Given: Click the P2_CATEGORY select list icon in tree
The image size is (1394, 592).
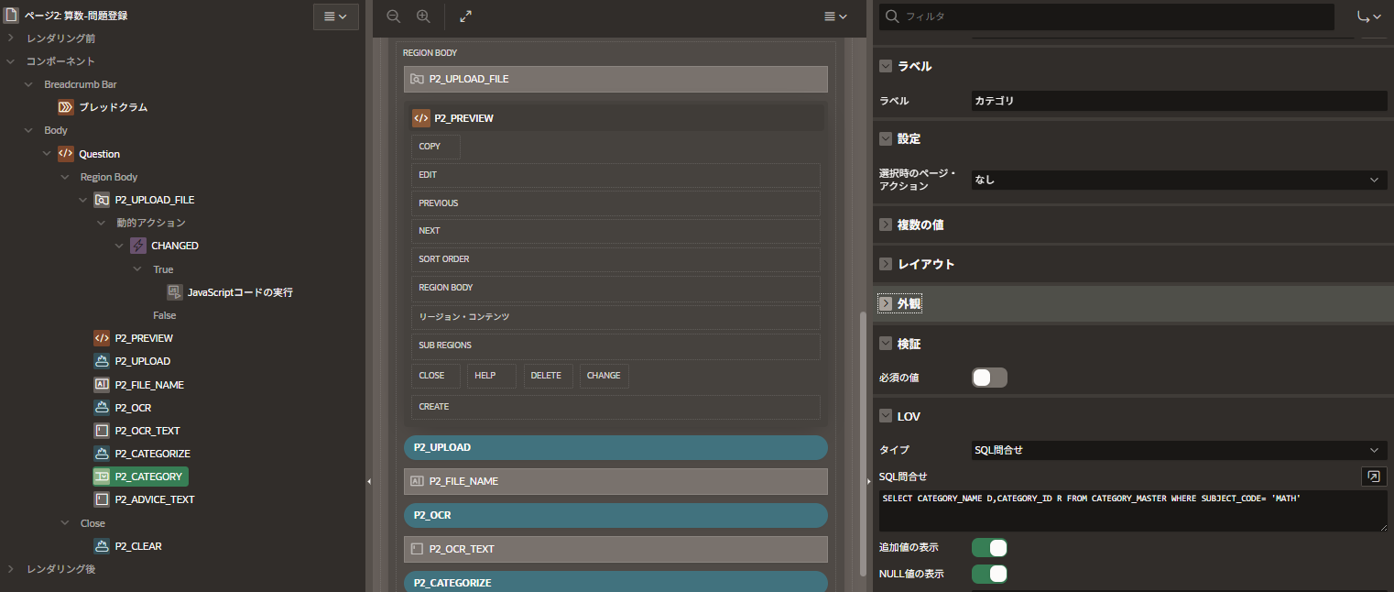Looking at the screenshot, I should coord(102,477).
